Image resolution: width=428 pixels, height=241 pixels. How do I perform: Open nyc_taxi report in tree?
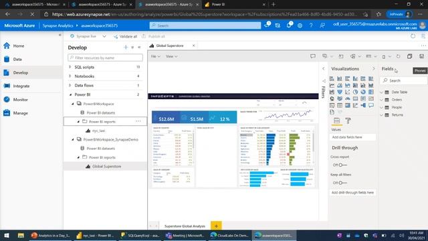(98, 131)
